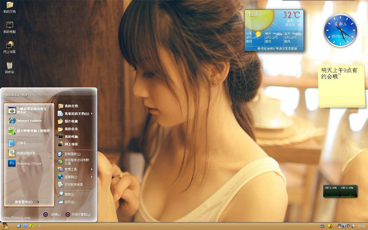The image size is (368, 230).
Task: Launch 一键清理系统垃圾文件.bat from Start menu
Action: [x=29, y=110]
